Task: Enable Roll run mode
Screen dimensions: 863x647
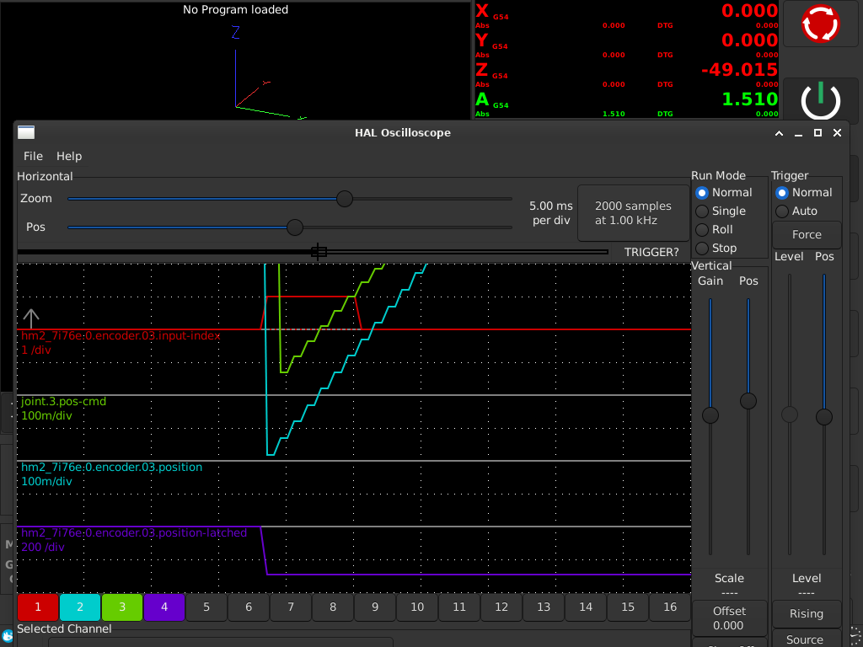Action: tap(702, 230)
